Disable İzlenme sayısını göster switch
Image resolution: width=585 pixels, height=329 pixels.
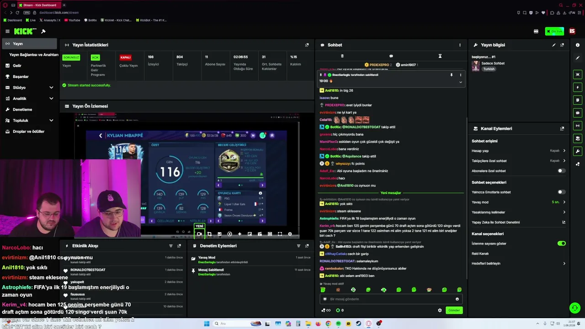click(562, 244)
